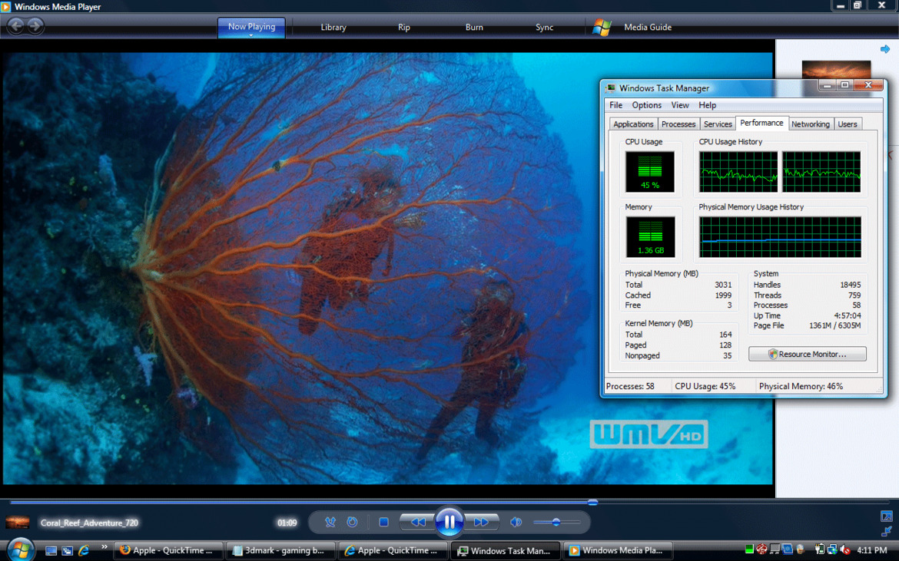Switch to the Services tab
The width and height of the screenshot is (899, 561).
click(x=718, y=124)
